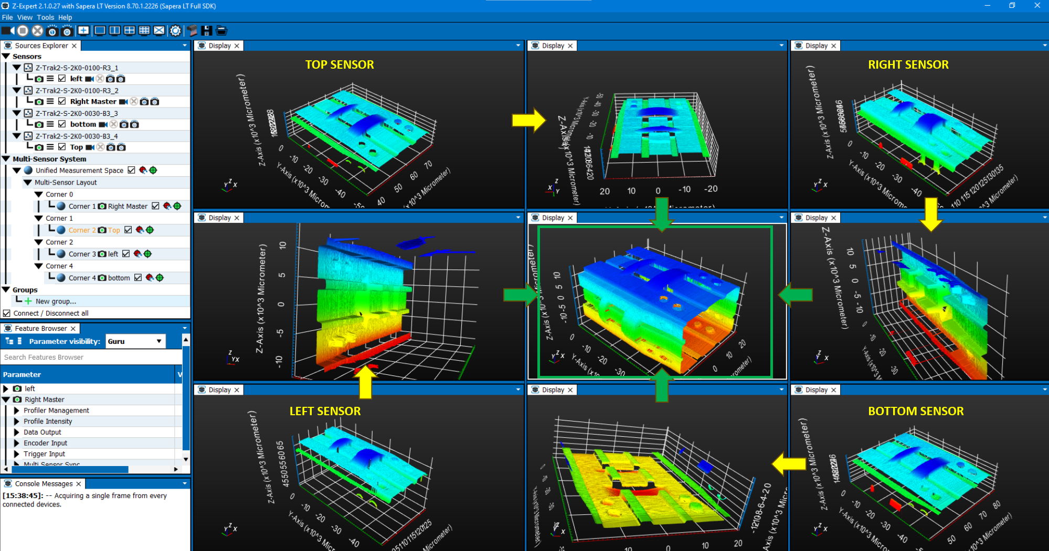
Task: Switch to nine-grid display layout
Action: [144, 30]
